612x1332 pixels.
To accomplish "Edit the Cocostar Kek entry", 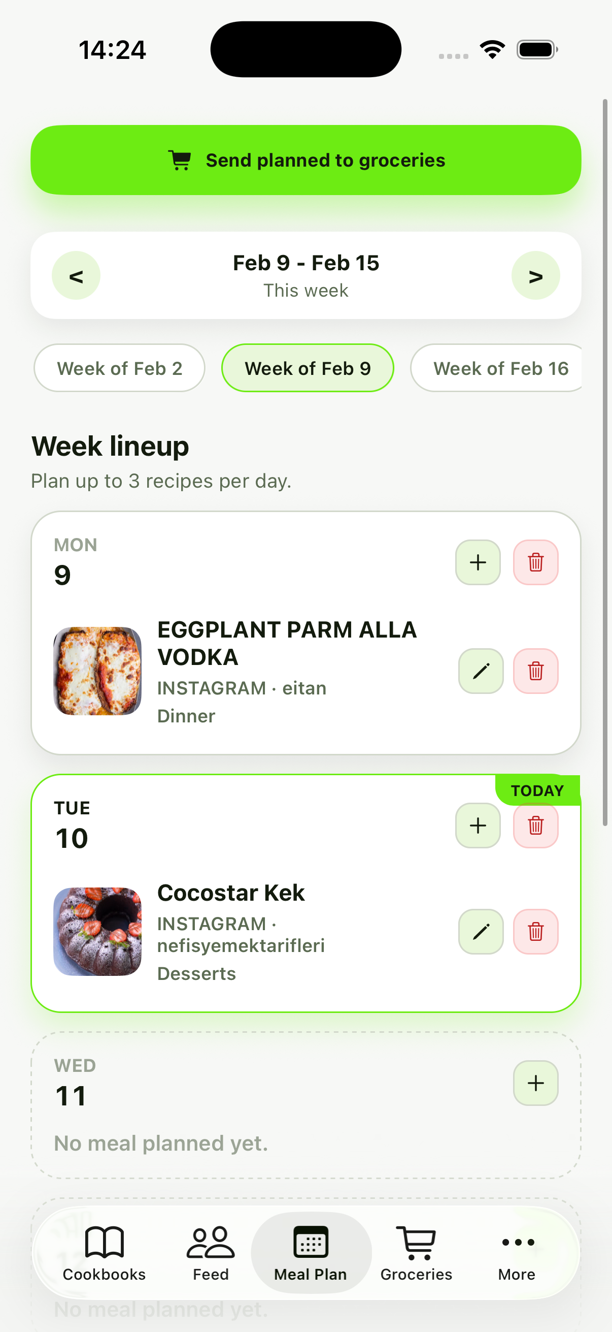I will pos(481,931).
